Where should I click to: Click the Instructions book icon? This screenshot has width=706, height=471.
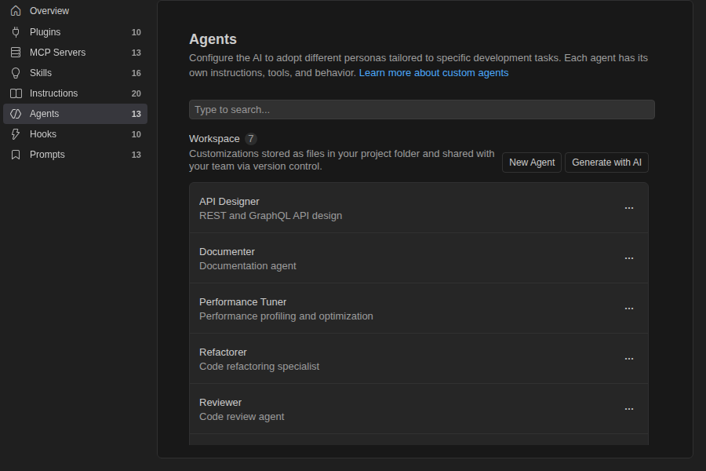pyautogui.click(x=16, y=93)
